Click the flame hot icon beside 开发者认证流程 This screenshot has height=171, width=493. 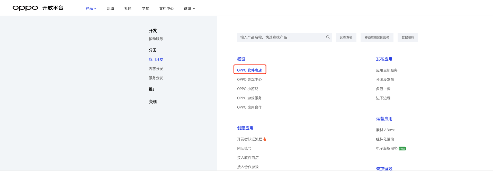coord(265,139)
